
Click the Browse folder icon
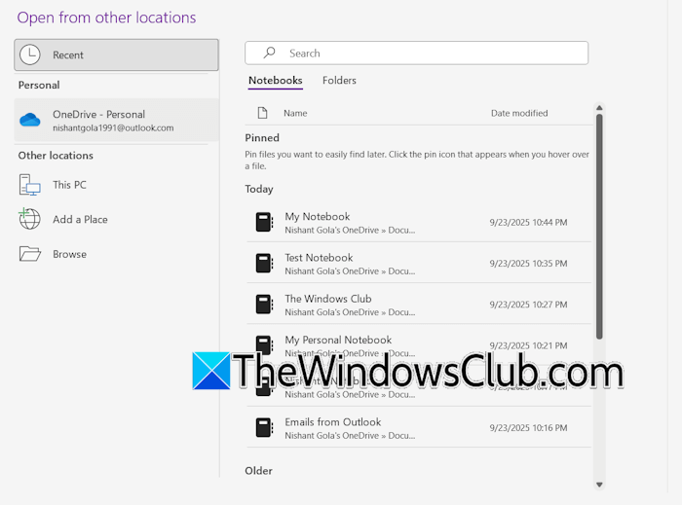pos(30,254)
